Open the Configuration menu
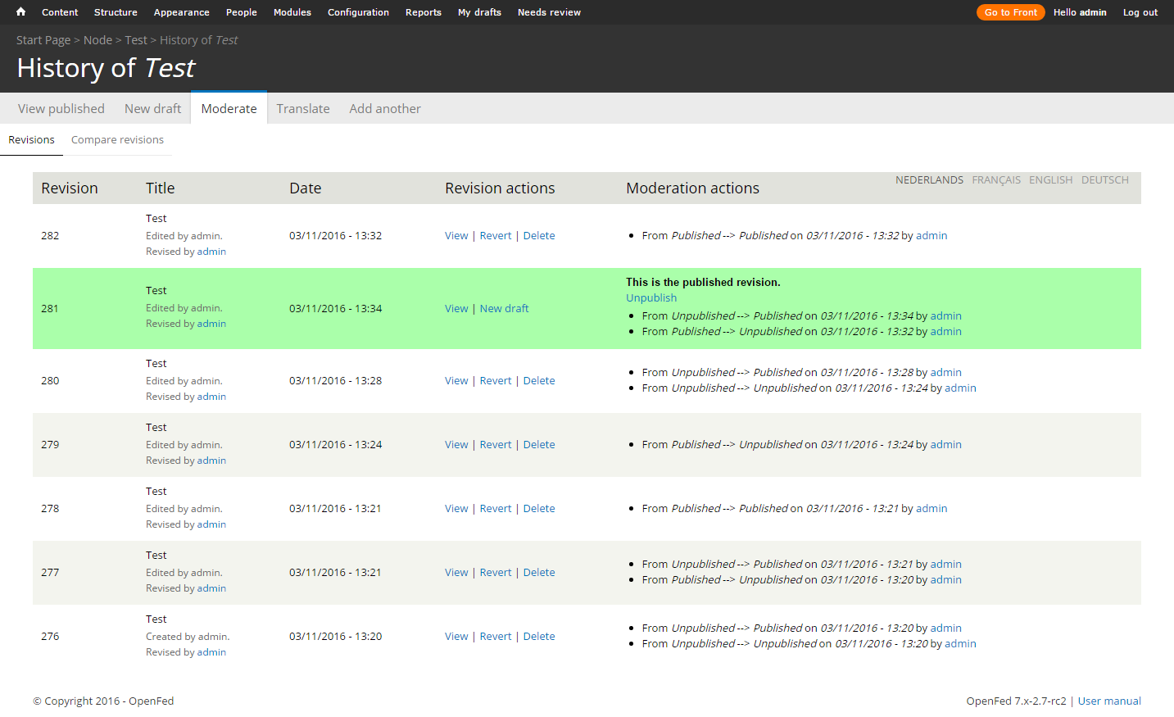Image resolution: width=1174 pixels, height=717 pixels. [358, 12]
